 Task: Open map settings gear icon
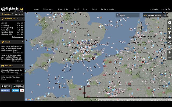(x=170, y=22)
